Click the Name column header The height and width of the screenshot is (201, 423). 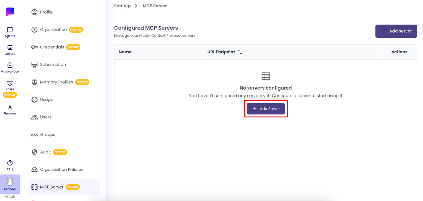(x=159, y=52)
